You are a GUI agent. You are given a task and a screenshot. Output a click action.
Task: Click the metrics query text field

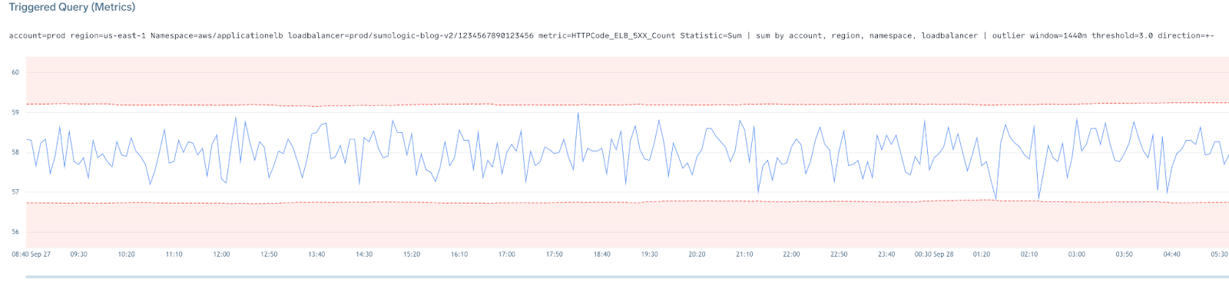(x=611, y=35)
